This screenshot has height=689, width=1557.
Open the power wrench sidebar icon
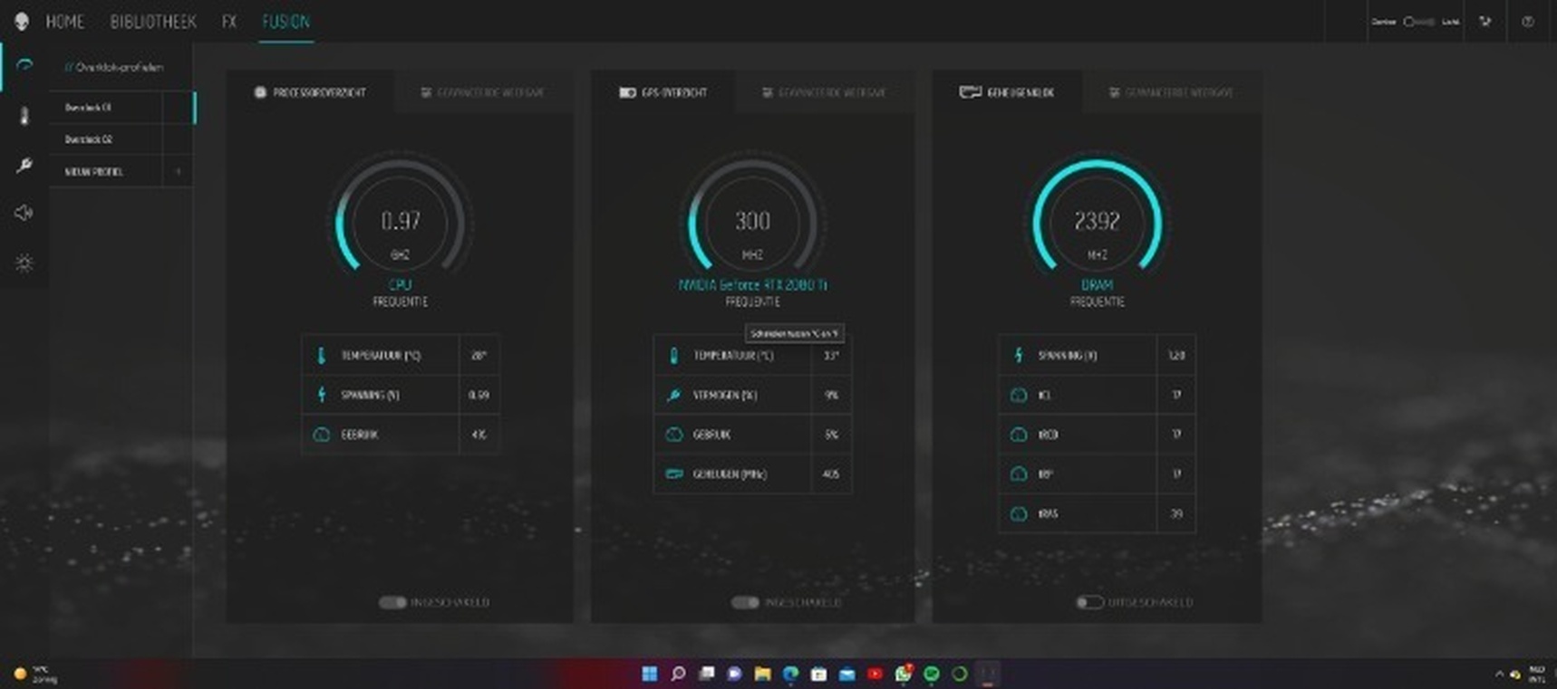(24, 165)
